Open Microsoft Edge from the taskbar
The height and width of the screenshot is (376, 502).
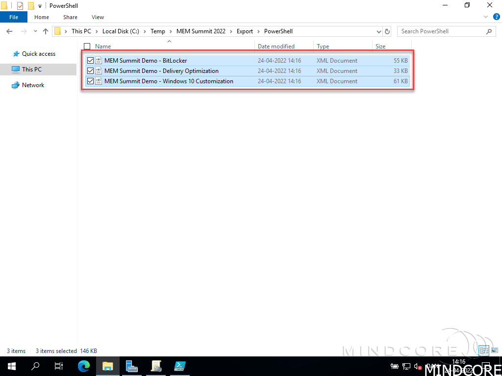click(84, 366)
